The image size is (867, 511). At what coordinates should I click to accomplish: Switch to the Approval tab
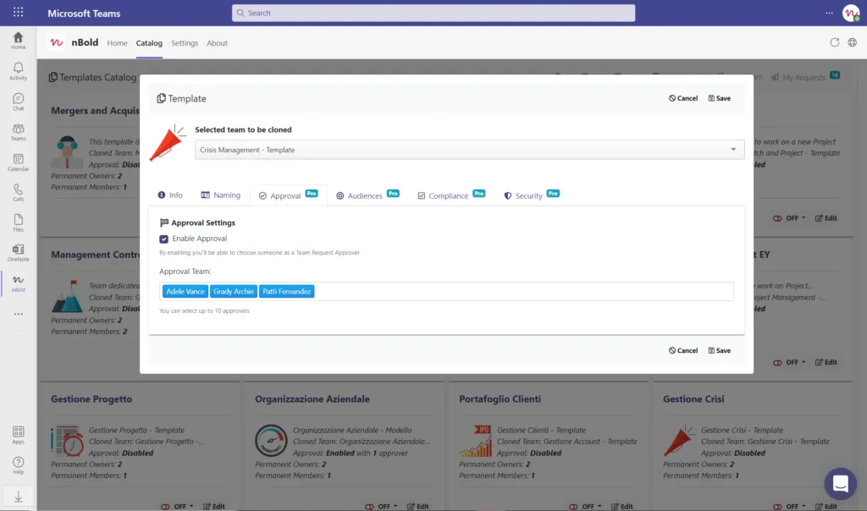tap(288, 195)
